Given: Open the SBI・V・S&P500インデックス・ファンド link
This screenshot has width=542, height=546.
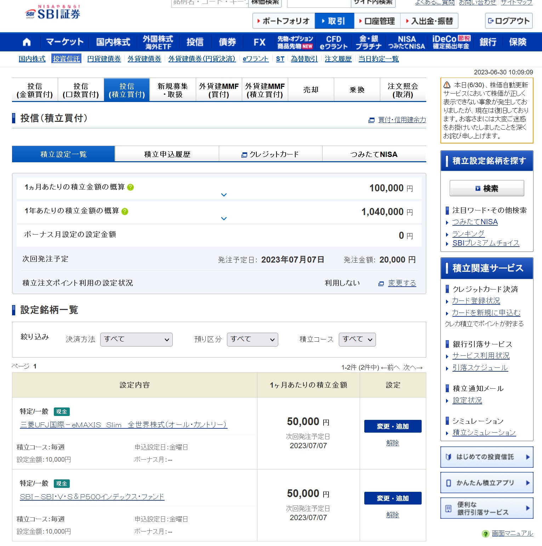Looking at the screenshot, I should click(92, 497).
